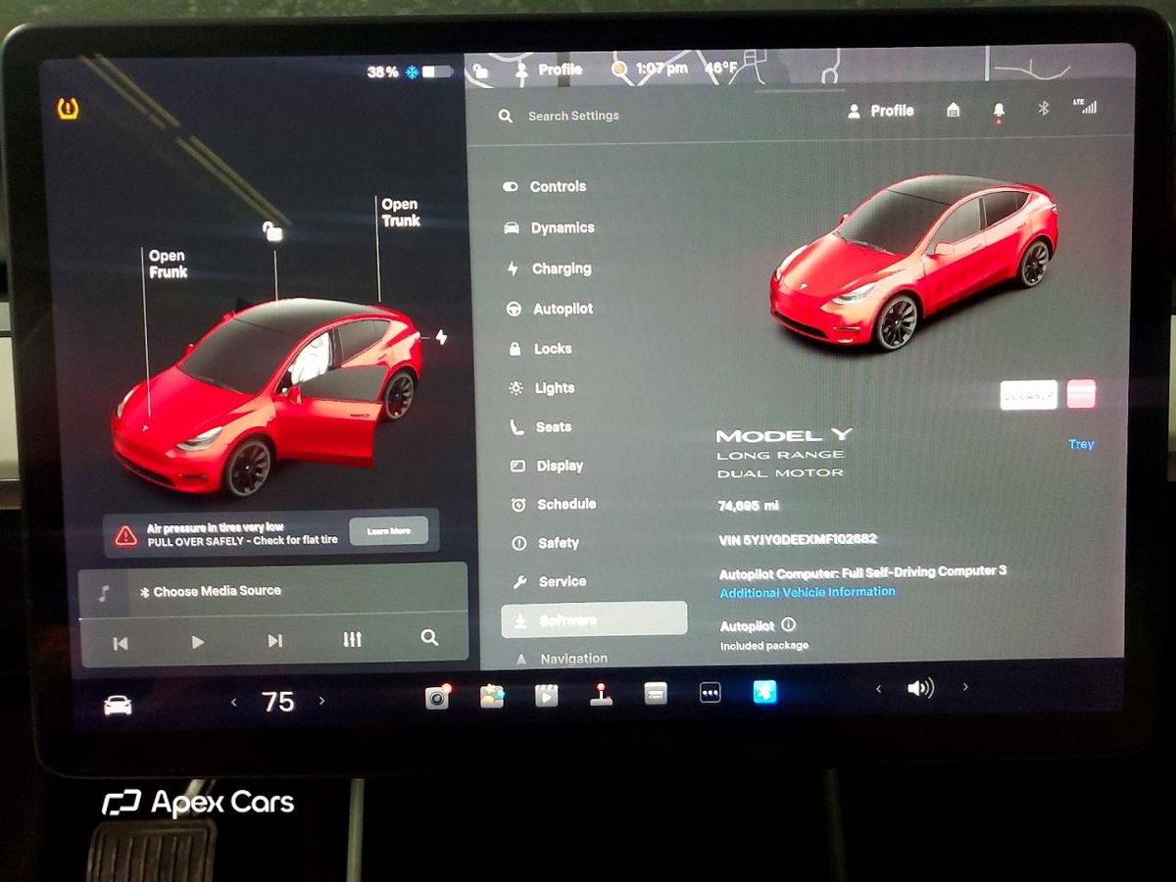1176x882 pixels.
Task: Tap the speaker volume icon
Action: coord(920,688)
